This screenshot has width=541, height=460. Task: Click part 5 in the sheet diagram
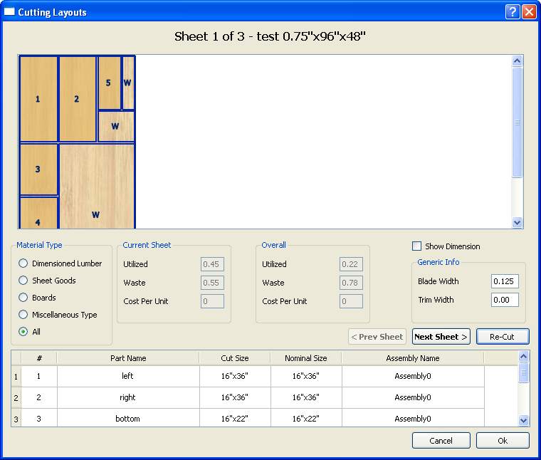click(x=109, y=83)
